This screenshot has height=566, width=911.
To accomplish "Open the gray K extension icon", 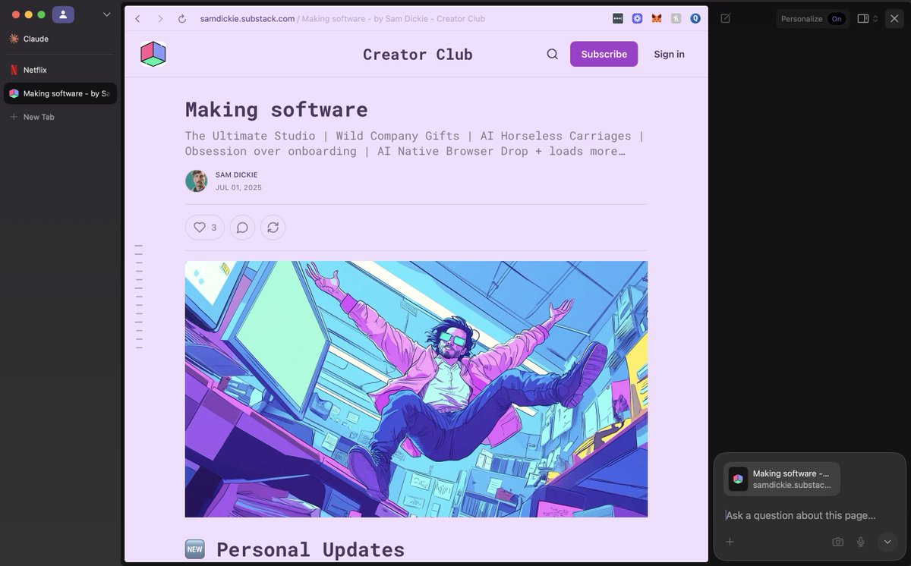I will [676, 18].
